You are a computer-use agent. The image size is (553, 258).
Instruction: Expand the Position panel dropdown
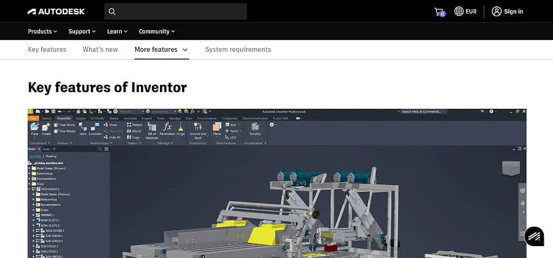tap(65, 143)
